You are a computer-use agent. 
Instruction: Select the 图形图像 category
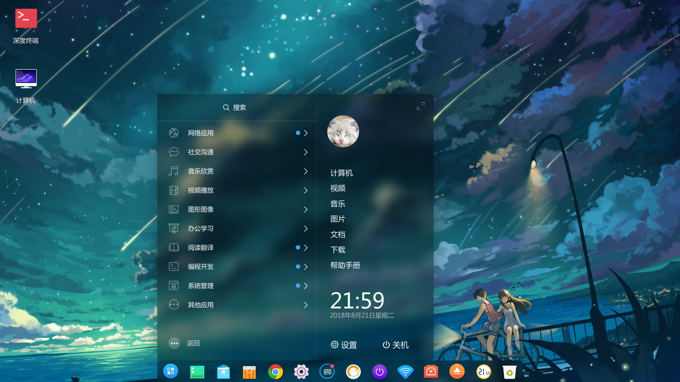click(201, 209)
